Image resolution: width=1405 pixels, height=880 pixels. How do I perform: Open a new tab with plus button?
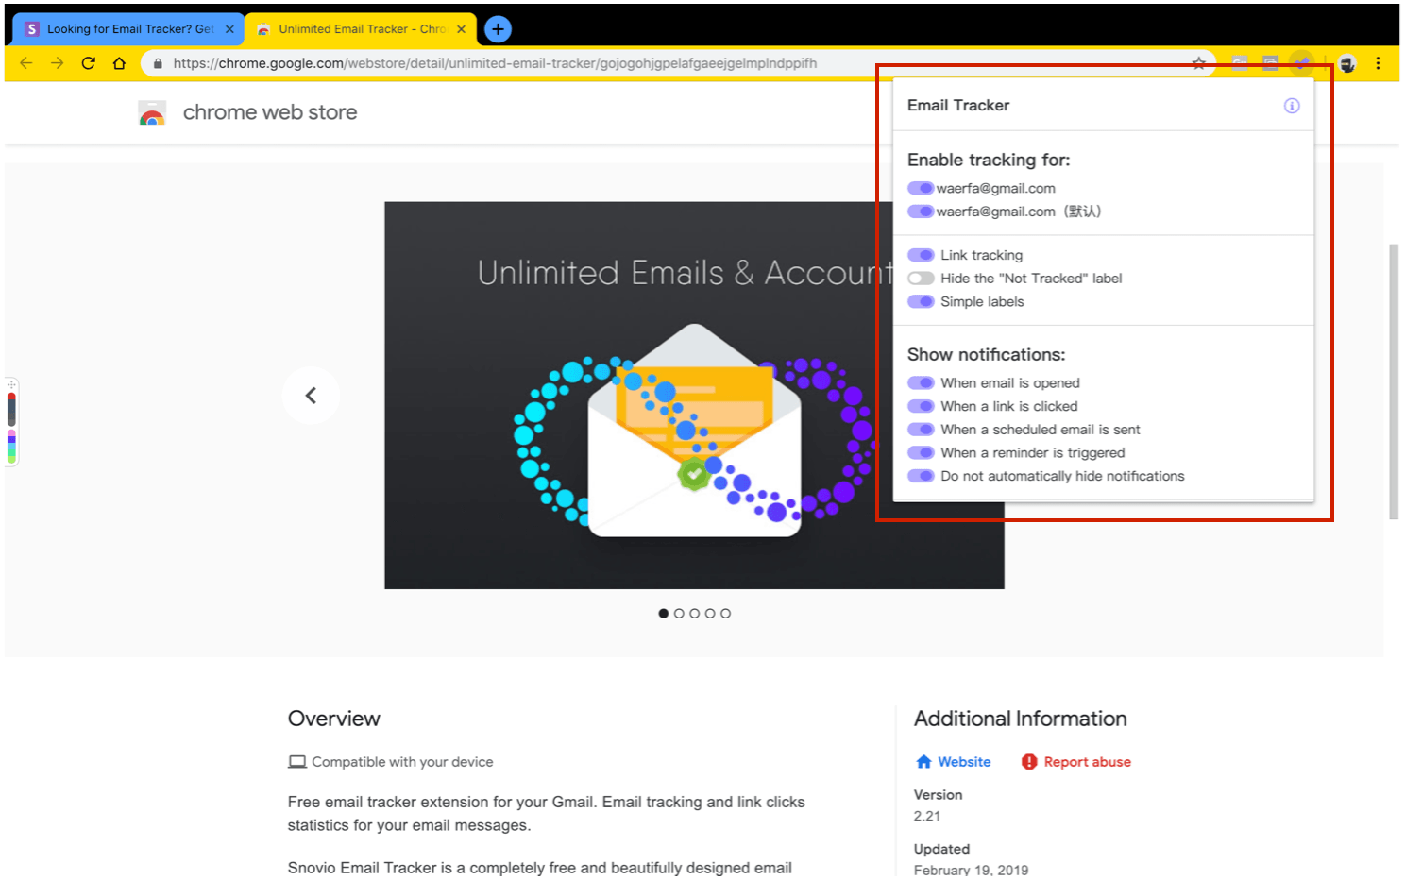click(498, 29)
